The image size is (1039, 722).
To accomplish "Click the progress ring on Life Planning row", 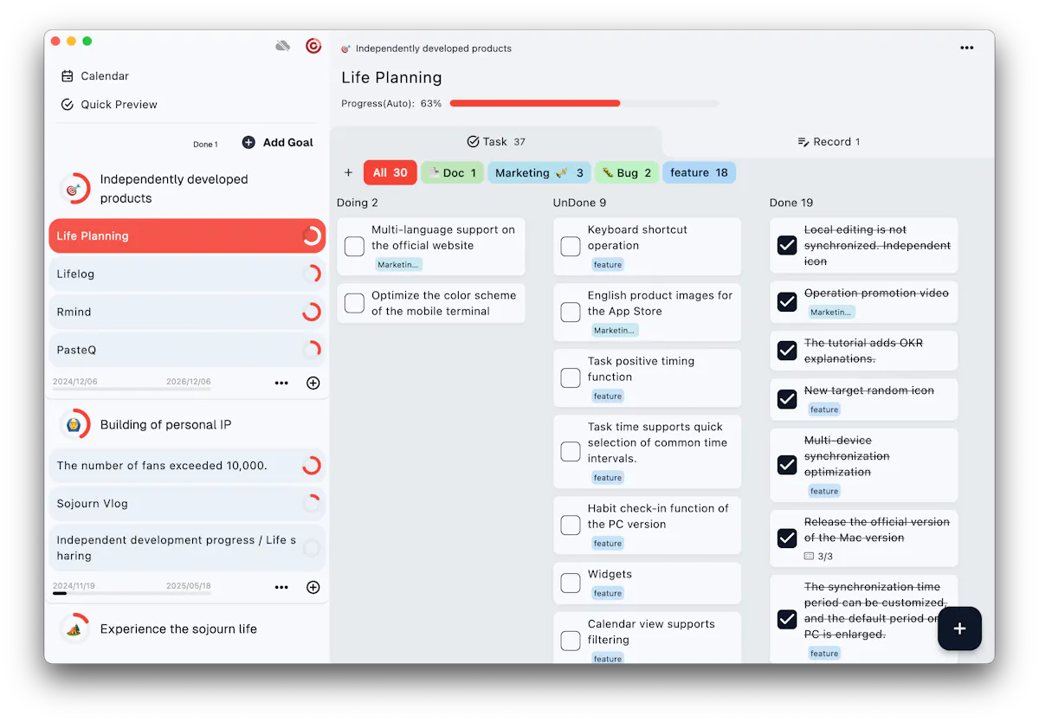I will click(312, 235).
